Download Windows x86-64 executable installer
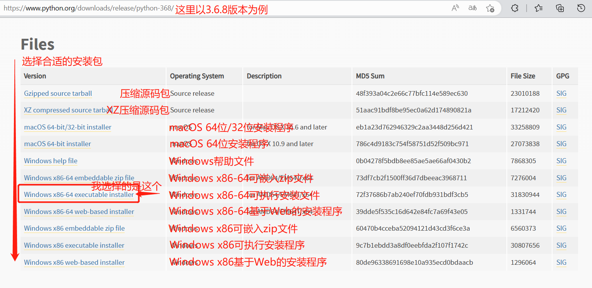 coord(79,195)
